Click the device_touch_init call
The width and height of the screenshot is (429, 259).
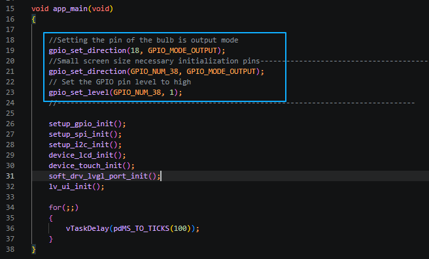pyautogui.click(x=92, y=165)
